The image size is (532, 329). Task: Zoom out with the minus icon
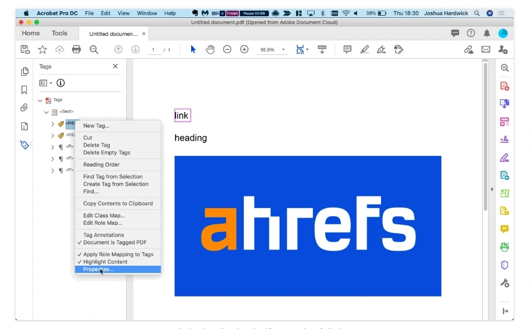[227, 49]
